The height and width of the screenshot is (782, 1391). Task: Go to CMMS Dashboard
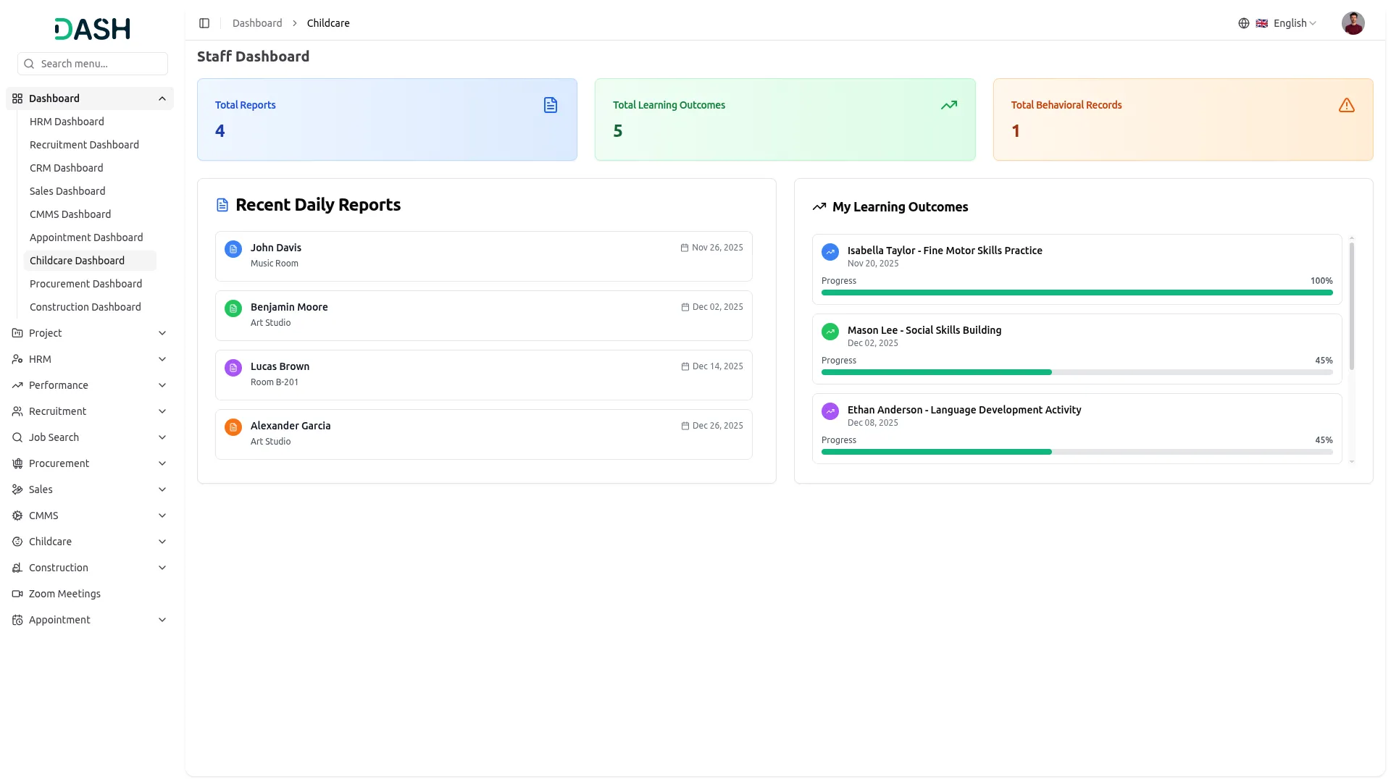pos(70,214)
